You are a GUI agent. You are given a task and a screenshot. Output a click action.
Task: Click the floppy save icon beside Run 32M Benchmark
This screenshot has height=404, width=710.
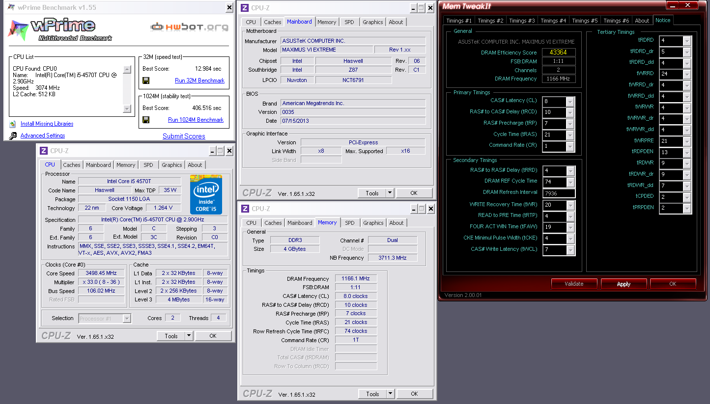[146, 81]
